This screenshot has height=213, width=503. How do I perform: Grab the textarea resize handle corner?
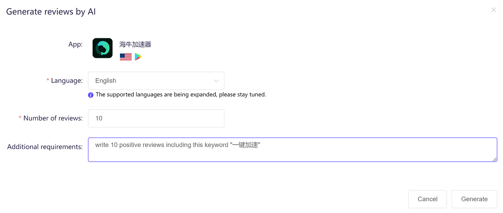[495, 160]
